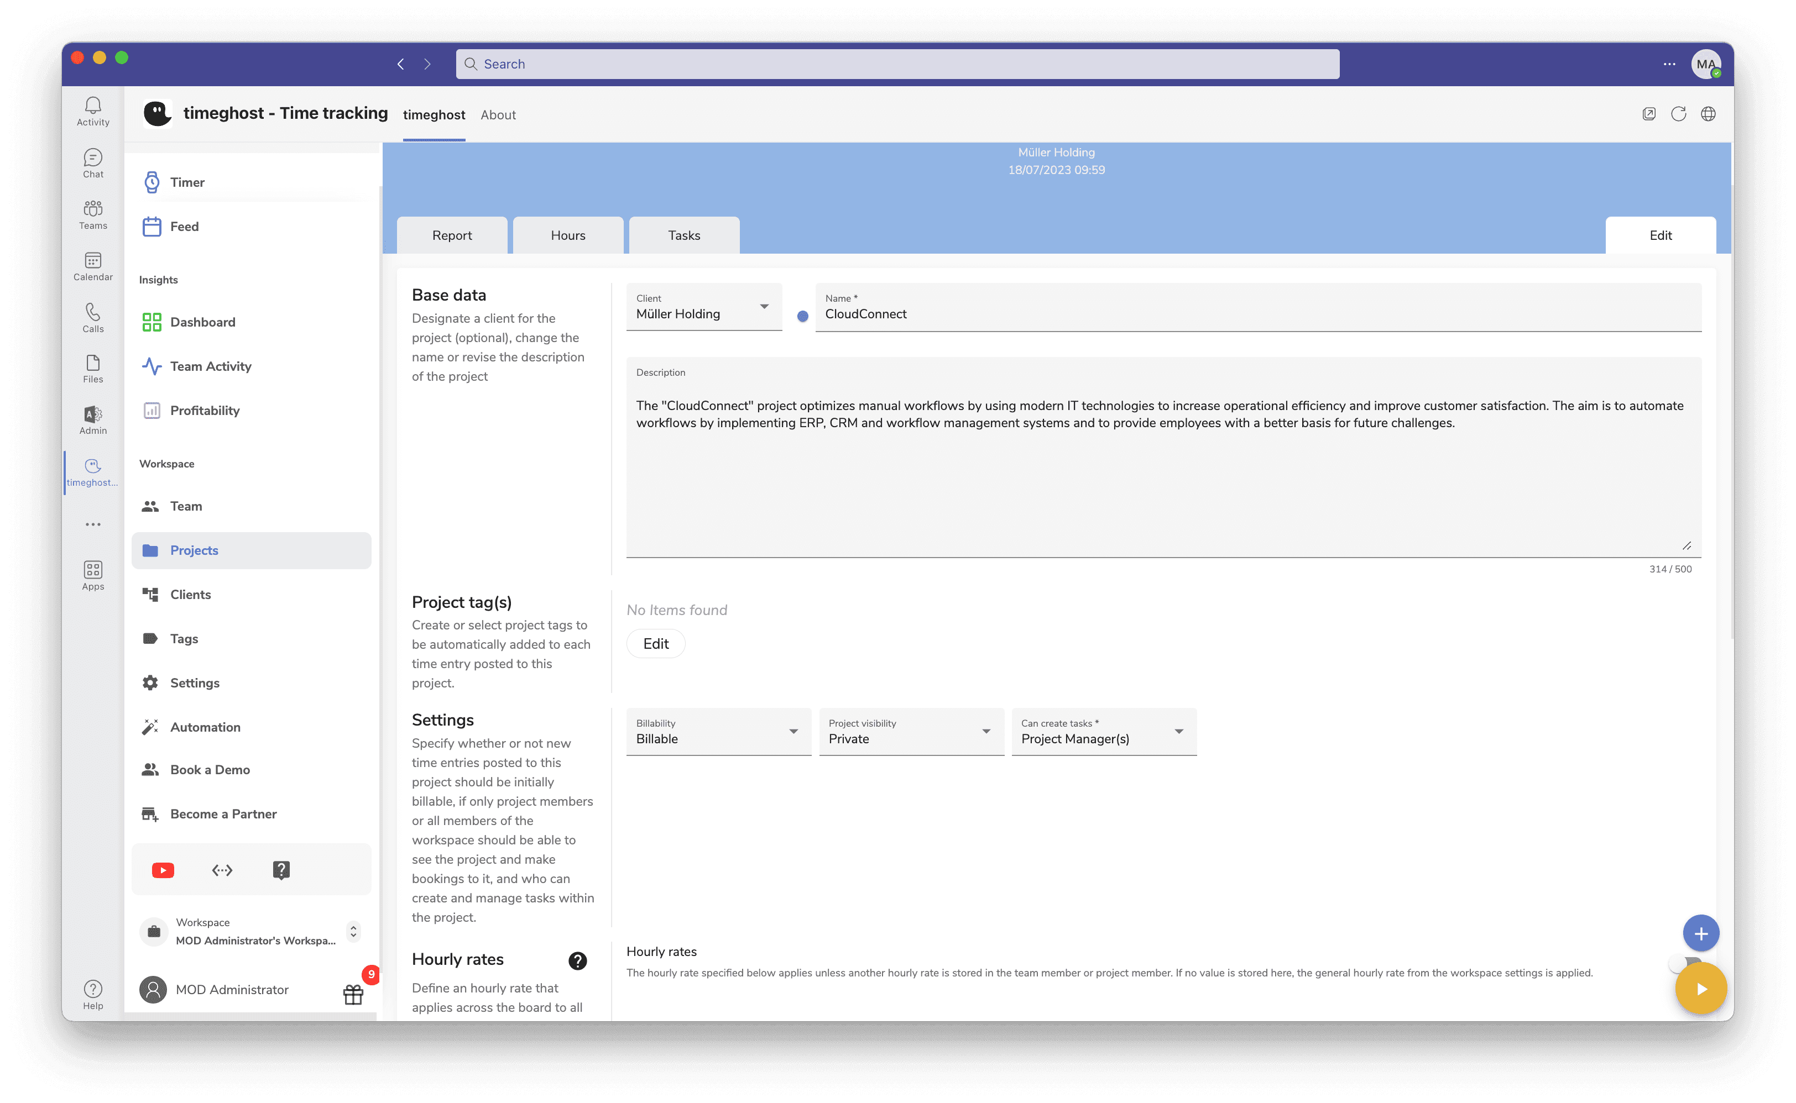
Task: Open Project visibility dropdown
Action: coord(911,732)
